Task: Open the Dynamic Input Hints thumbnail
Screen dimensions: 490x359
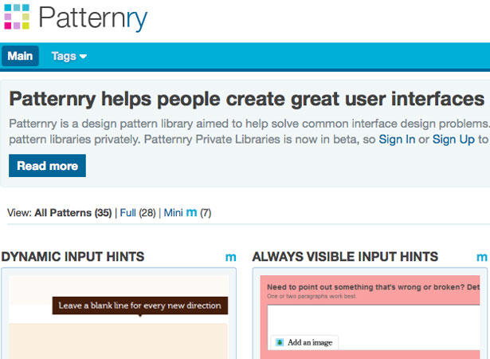Action: tap(119, 314)
